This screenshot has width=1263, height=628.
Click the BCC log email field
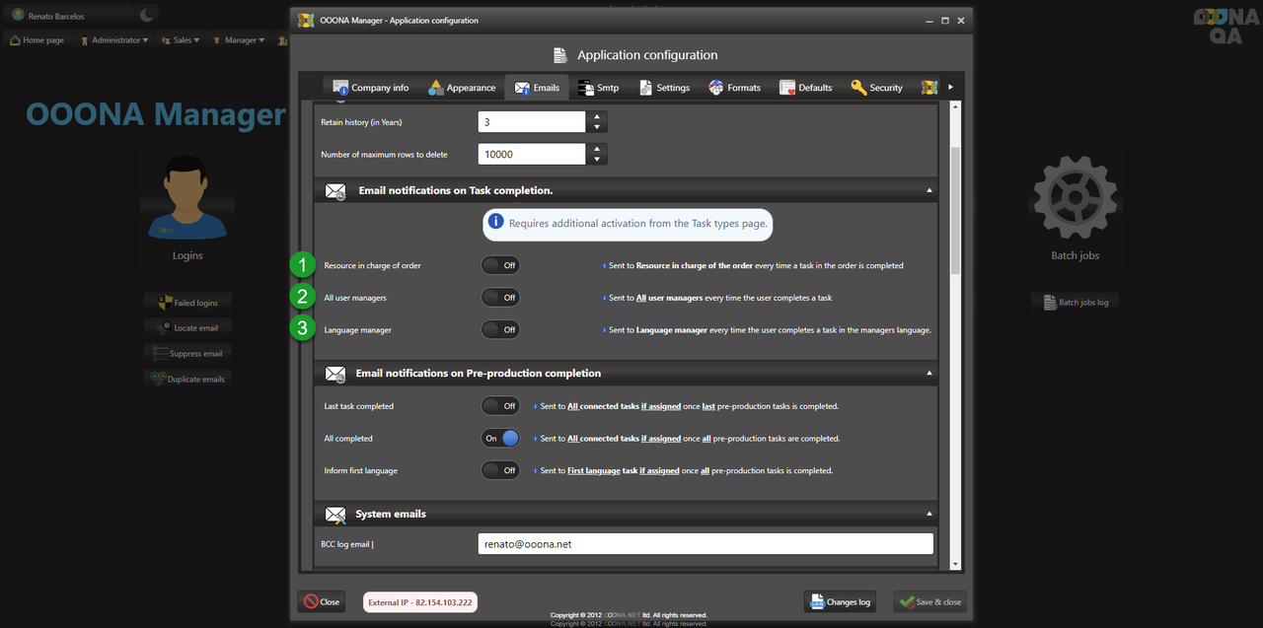tap(705, 544)
